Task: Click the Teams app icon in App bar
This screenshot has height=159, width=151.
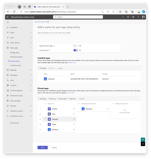Action: [x=49, y=124]
